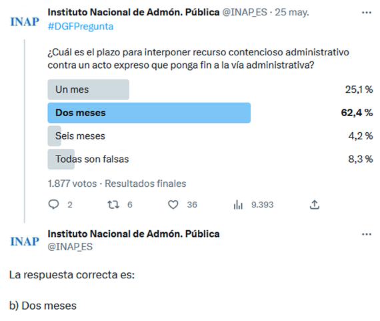Select the Seis meses poll option
Image resolution: width=380 pixels, height=321 pixels.
point(80,136)
